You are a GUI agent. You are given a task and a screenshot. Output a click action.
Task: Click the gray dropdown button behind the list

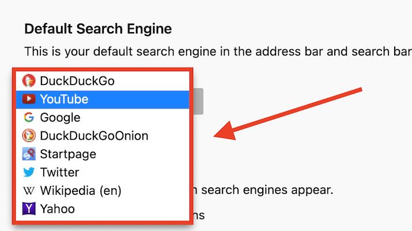198,101
